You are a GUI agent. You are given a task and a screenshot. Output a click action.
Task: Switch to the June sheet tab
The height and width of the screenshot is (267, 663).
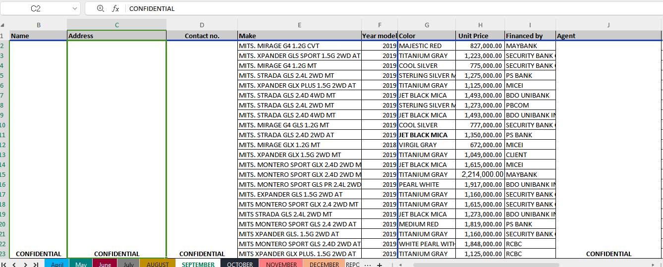tap(105, 264)
